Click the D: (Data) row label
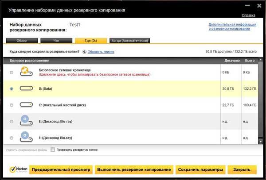 pos(46,88)
